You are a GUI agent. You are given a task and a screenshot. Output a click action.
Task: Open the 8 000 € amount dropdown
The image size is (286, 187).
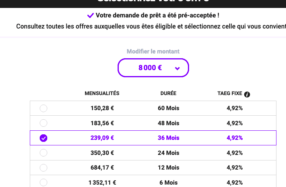coord(153,68)
